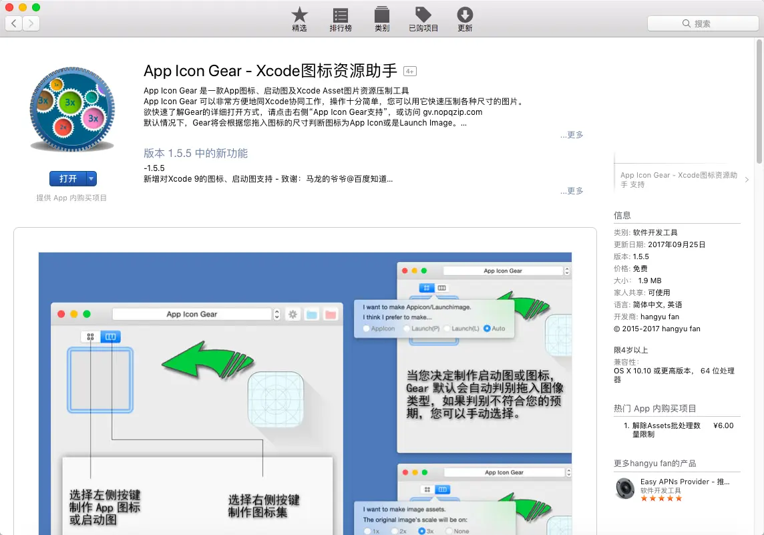Screen dimensions: 764x535
Task: Open the 精选 featured tab
Action: [299, 19]
